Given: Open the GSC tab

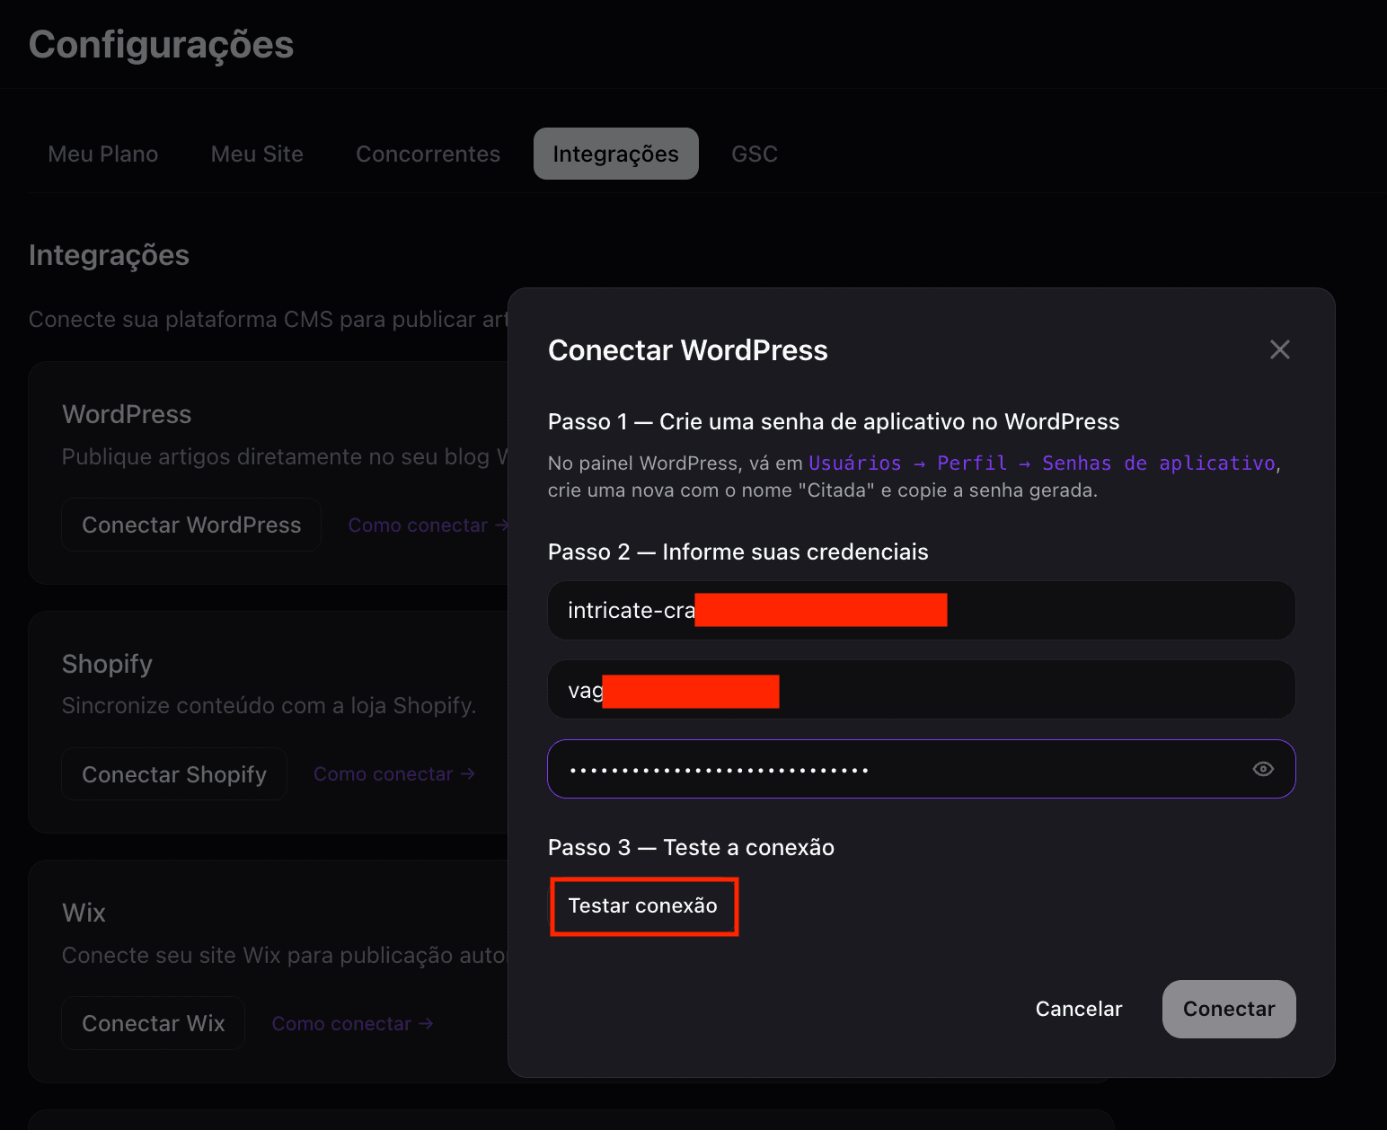Looking at the screenshot, I should point(755,154).
